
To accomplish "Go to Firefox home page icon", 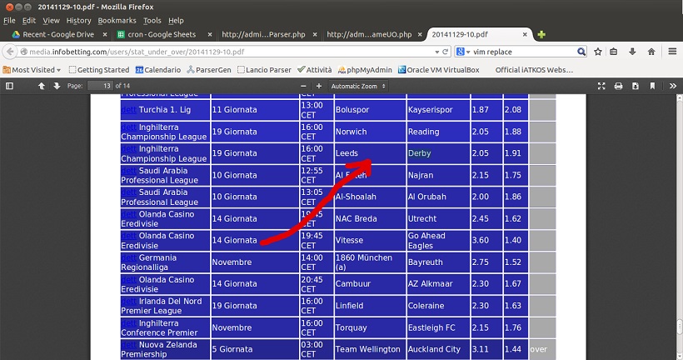I will pyautogui.click(x=651, y=52).
